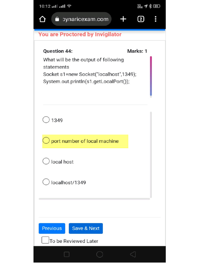Click the answer options vertical scrollbar
This screenshot has height=265, width=199.
point(151,155)
